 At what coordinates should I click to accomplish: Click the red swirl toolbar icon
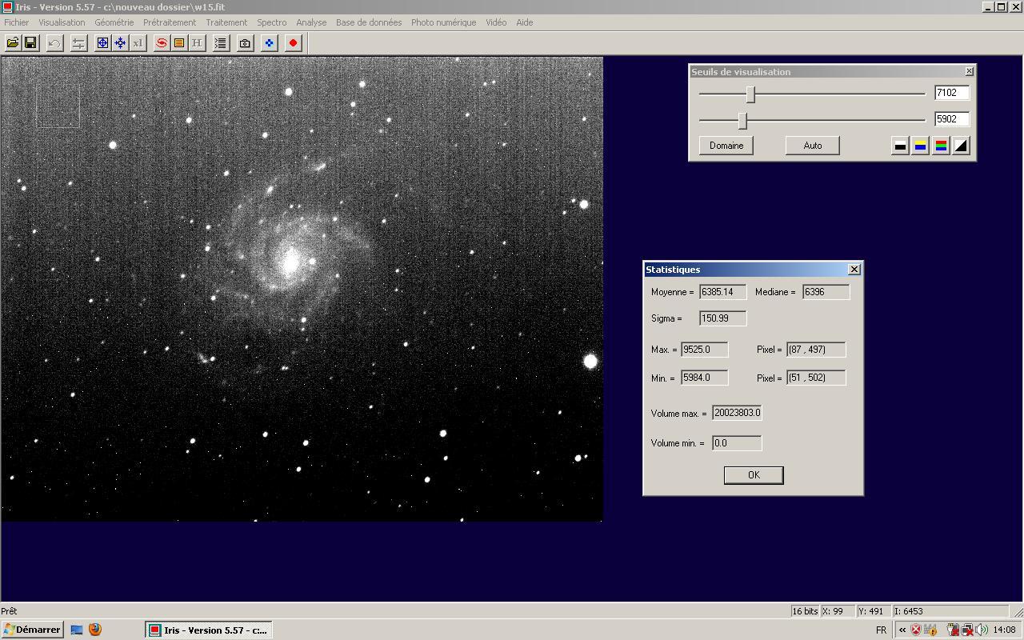coord(162,43)
